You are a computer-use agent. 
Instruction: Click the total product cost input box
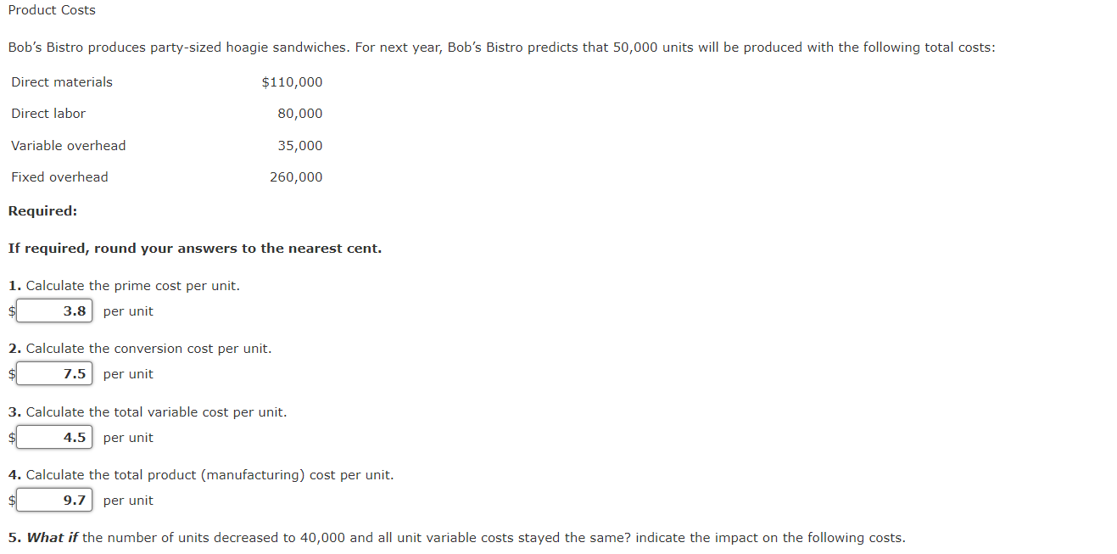click(53, 500)
